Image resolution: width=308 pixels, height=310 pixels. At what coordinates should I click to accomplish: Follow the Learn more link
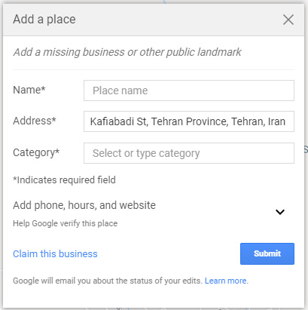click(x=226, y=281)
